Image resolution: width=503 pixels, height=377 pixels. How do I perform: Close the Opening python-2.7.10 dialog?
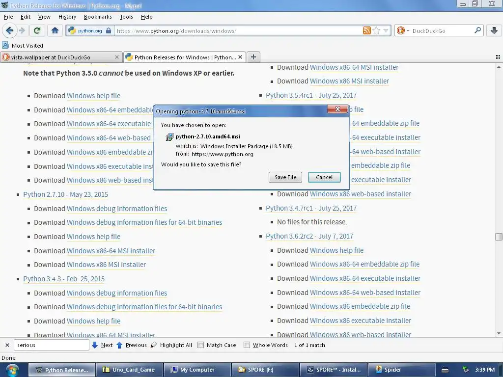pos(337,109)
